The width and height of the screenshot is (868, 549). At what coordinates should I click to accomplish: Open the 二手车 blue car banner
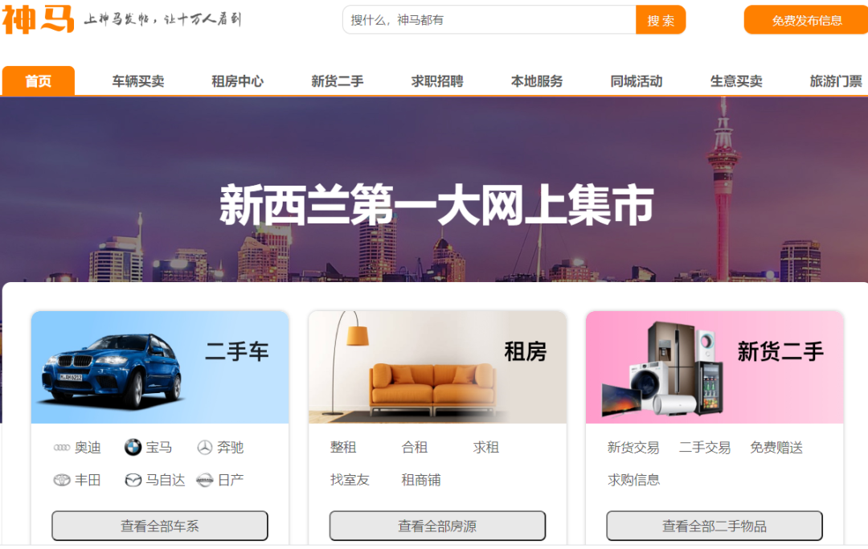(x=160, y=367)
